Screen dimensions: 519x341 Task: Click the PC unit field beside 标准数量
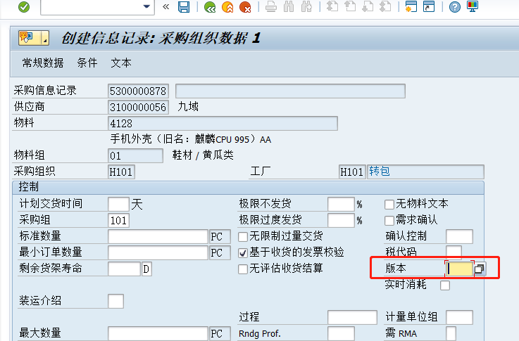point(220,236)
